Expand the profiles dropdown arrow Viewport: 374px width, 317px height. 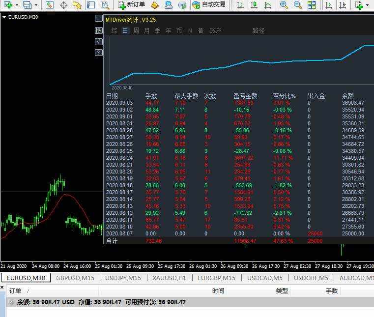click(x=36, y=5)
